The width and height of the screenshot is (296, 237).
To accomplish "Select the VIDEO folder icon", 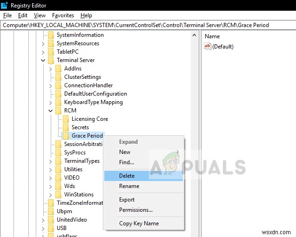I will tap(59, 178).
